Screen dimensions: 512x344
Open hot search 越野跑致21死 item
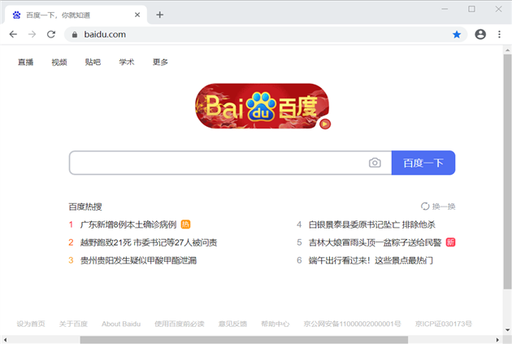pos(149,242)
